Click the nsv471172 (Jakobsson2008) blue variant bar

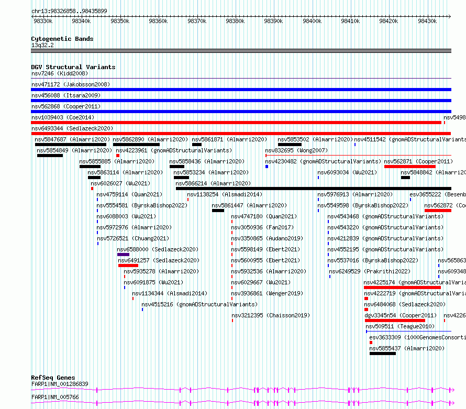pos(241,90)
